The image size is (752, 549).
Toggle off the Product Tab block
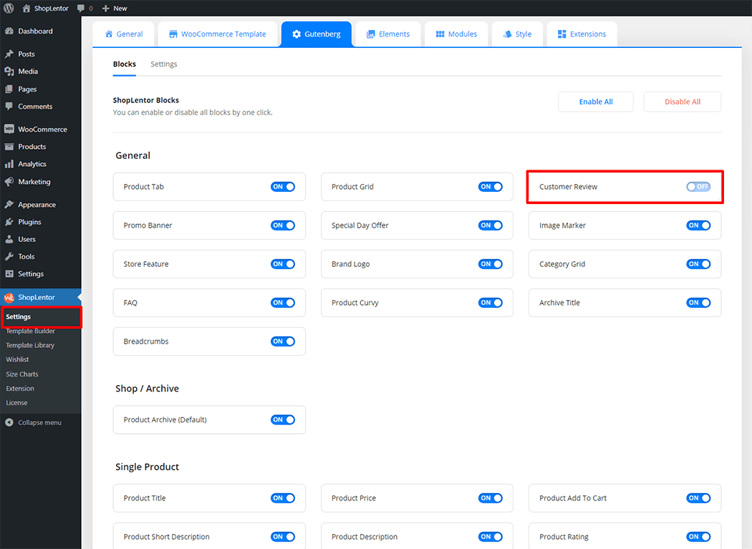(282, 187)
